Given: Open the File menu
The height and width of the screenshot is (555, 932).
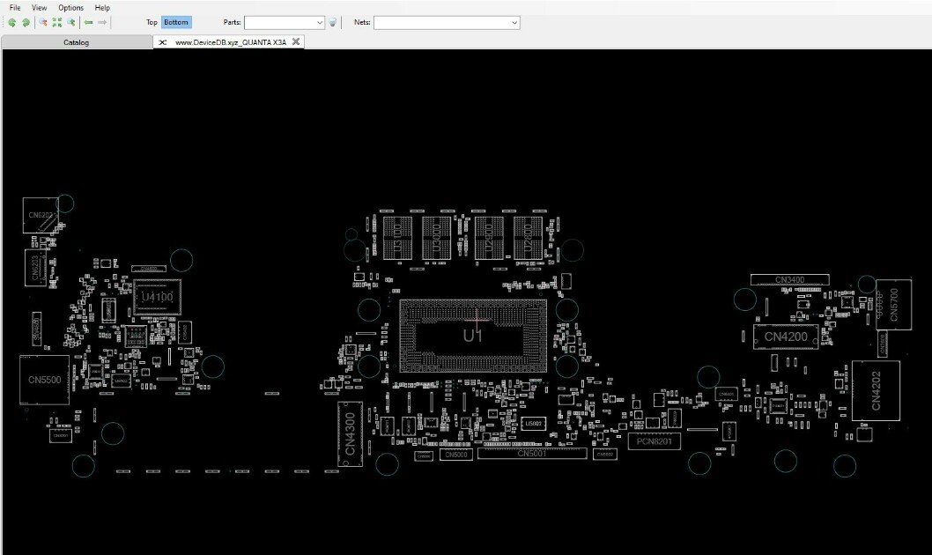Looking at the screenshot, I should [16, 8].
